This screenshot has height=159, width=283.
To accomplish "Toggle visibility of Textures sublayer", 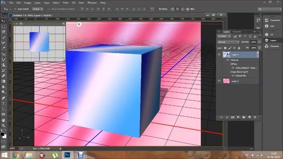I will [x=228, y=60].
